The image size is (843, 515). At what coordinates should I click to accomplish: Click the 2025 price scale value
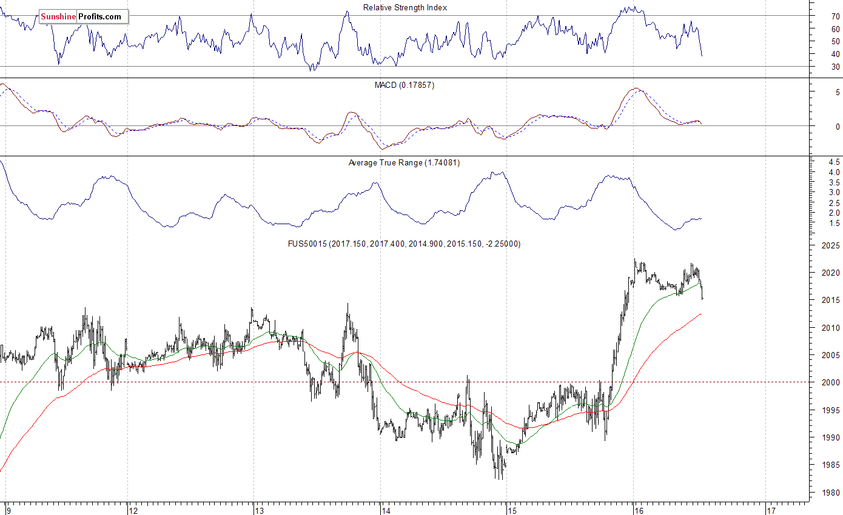point(831,246)
